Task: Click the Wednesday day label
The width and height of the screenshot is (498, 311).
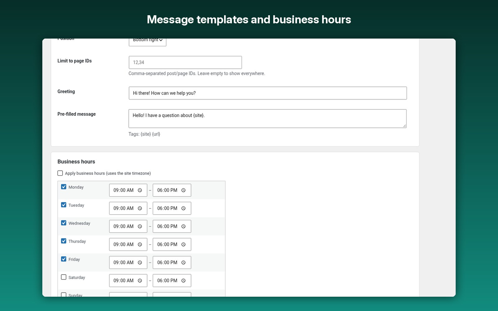Action: pyautogui.click(x=79, y=223)
